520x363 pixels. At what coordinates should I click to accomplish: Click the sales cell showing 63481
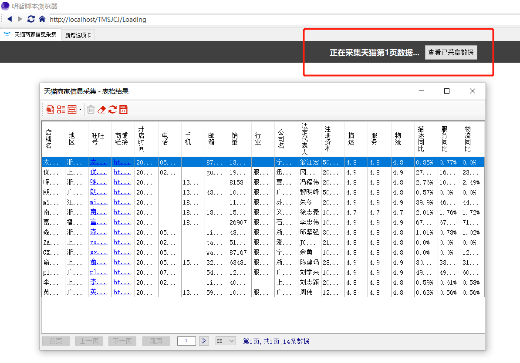coord(240,262)
